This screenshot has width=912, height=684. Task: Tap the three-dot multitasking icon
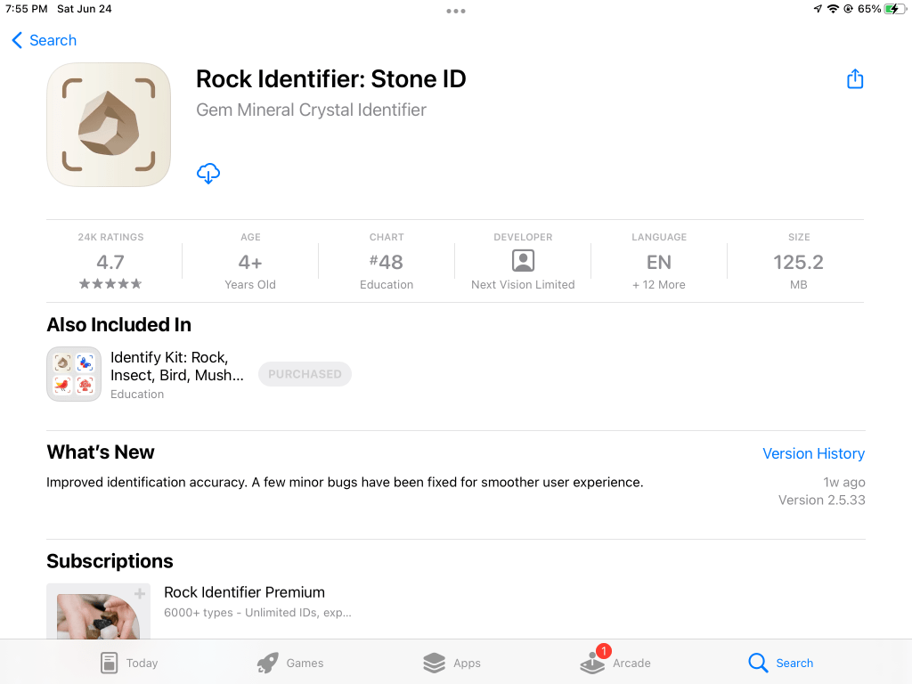456,11
